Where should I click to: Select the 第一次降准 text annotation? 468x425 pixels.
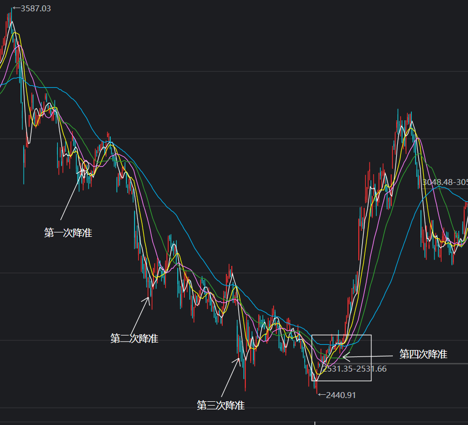click(x=68, y=233)
